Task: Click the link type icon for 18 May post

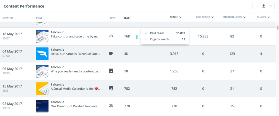Action: [x=111, y=36]
